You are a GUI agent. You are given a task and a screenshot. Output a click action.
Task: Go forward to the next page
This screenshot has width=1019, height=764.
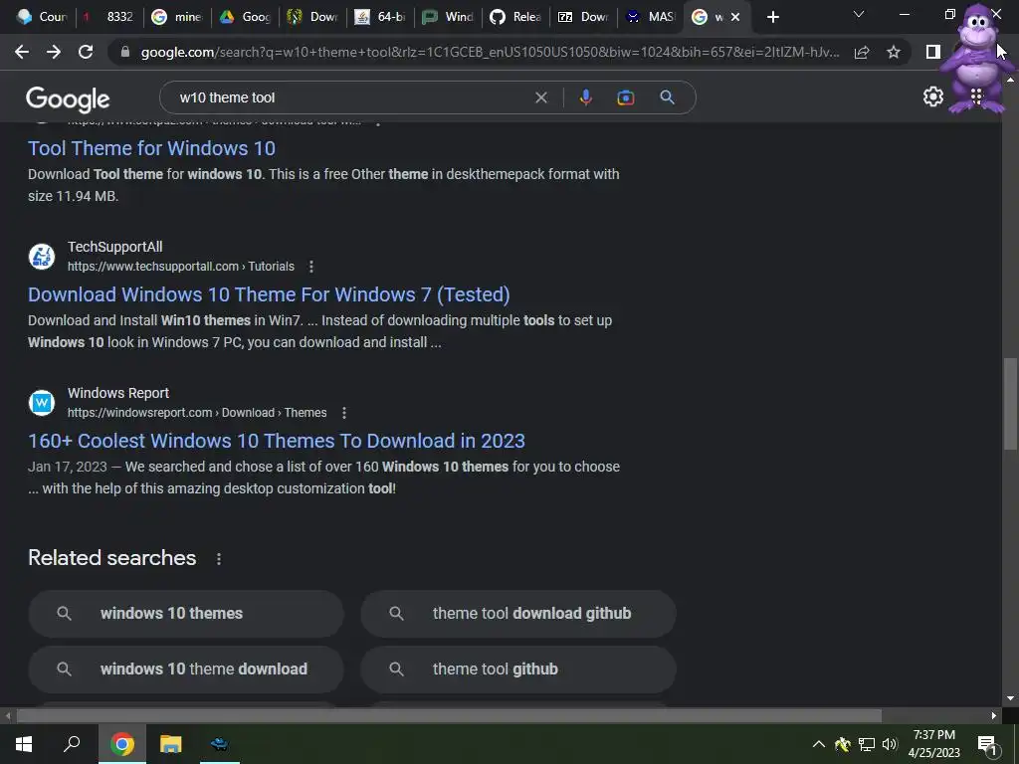[x=54, y=52]
